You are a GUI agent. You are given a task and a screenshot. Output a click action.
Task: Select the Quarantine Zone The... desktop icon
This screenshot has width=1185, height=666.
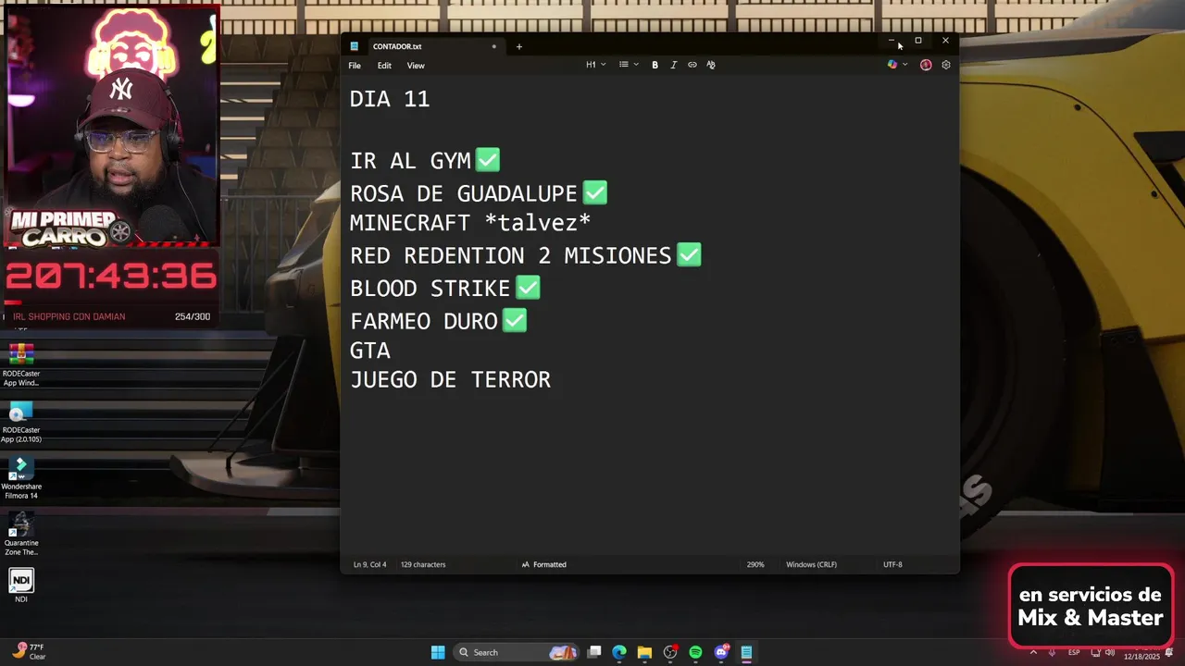(x=21, y=535)
